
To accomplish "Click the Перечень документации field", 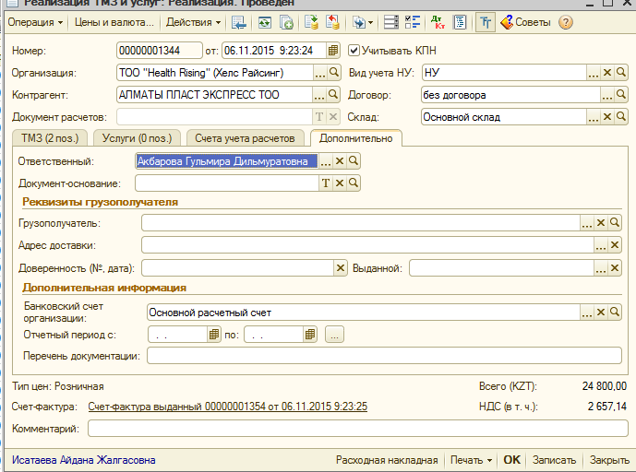I will (x=384, y=356).
